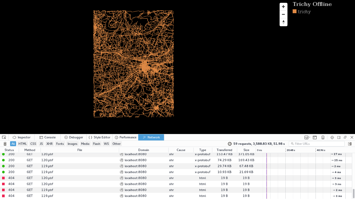This screenshot has height=199, width=355.
Task: Enable the JS request filter
Action: [x=41, y=144]
